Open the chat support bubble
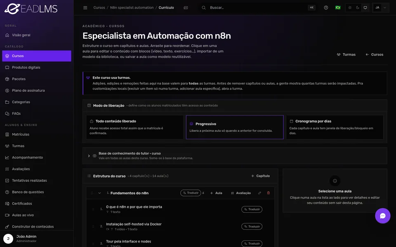Screen dimensions: 396x247 (383, 216)
